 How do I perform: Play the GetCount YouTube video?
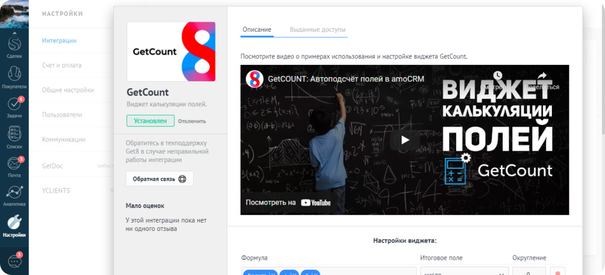(405, 140)
